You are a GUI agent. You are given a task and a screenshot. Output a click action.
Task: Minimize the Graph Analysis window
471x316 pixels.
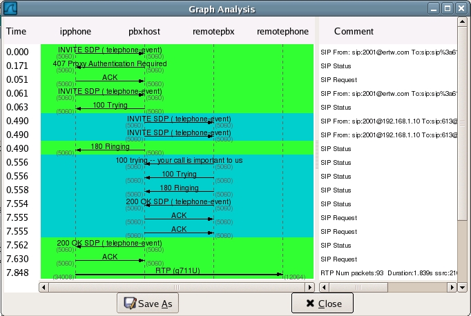coord(434,9)
